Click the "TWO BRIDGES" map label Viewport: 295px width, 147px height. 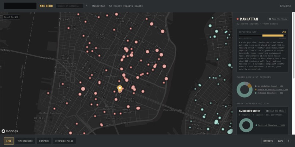[113, 118]
